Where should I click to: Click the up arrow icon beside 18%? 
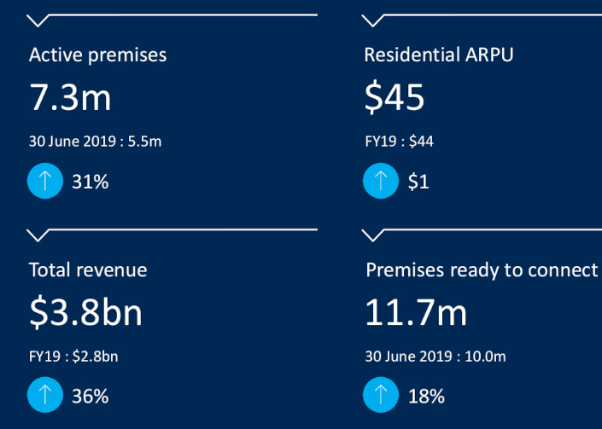[380, 396]
